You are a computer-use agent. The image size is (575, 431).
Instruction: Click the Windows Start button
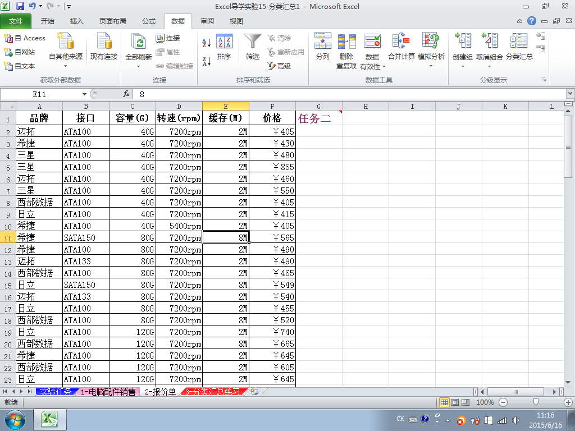[15, 420]
